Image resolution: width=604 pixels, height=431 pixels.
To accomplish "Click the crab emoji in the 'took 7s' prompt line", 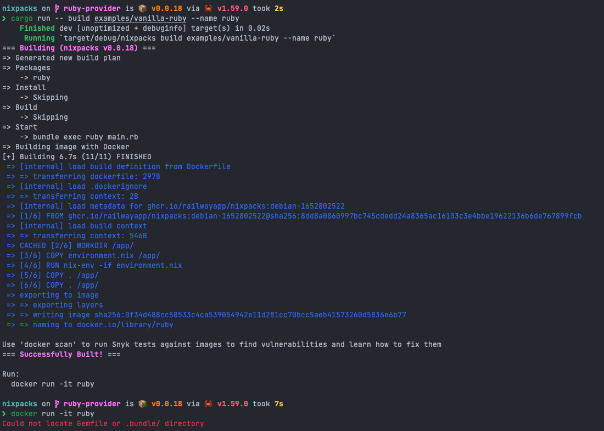I will [209, 404].
